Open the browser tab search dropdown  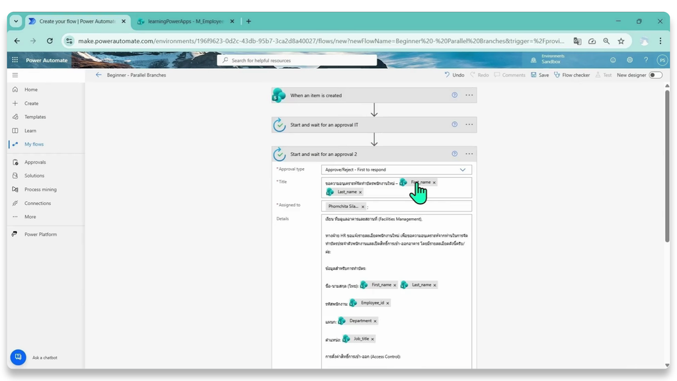pyautogui.click(x=16, y=21)
